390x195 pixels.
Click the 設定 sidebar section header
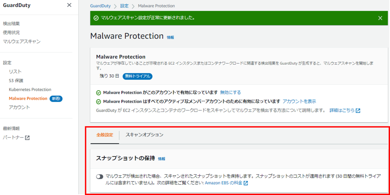click(7, 63)
